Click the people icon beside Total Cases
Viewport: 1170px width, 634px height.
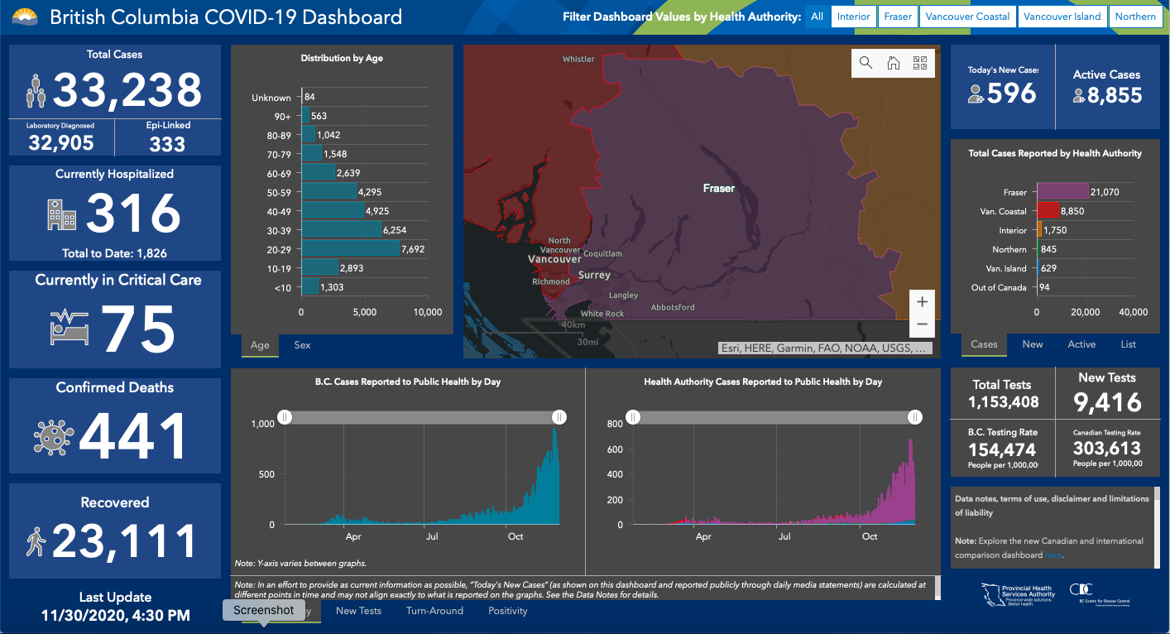35,90
